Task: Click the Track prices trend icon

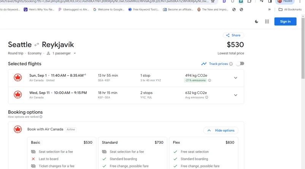Action: pos(204,64)
